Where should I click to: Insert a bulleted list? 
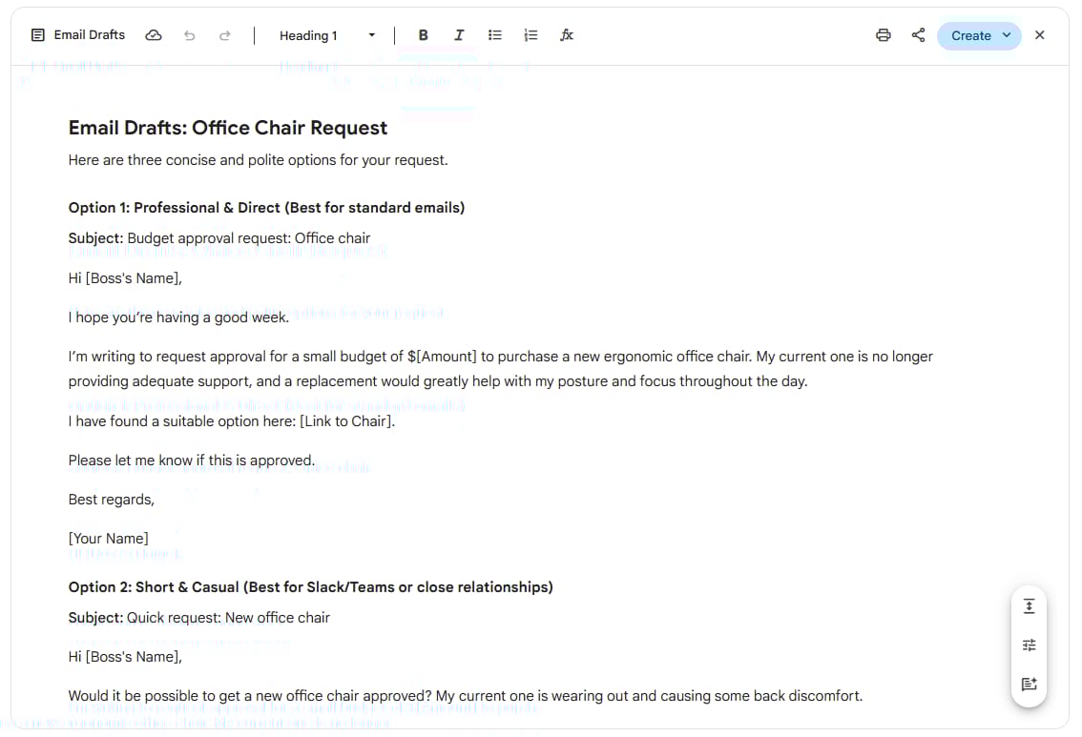(x=495, y=35)
